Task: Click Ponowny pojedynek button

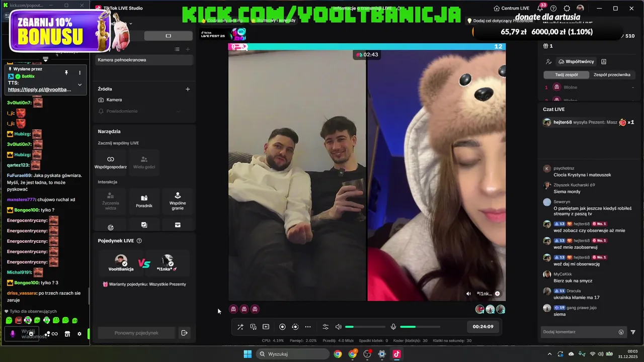Action: point(136,333)
